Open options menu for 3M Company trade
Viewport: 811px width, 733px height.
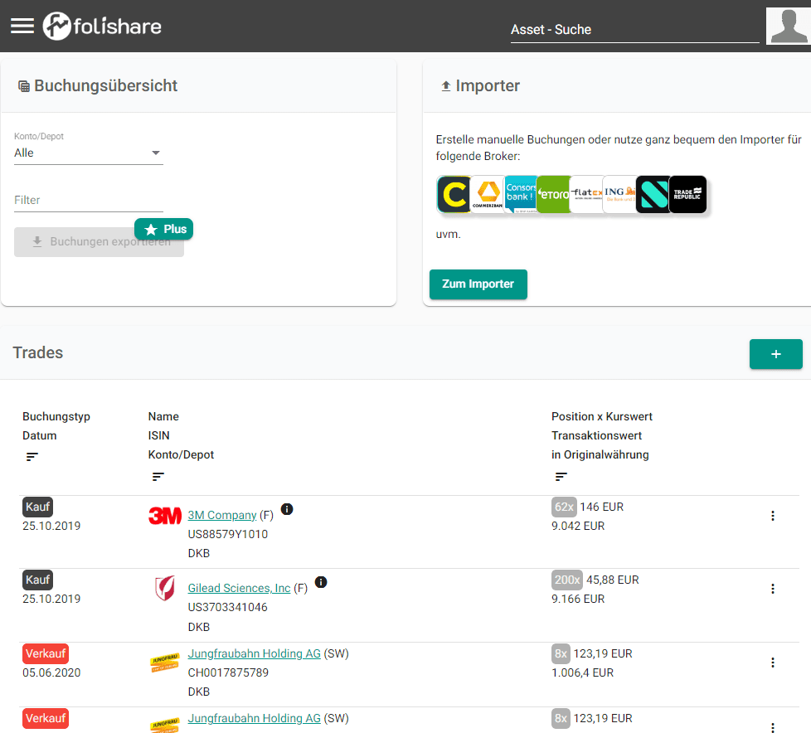pyautogui.click(x=773, y=516)
